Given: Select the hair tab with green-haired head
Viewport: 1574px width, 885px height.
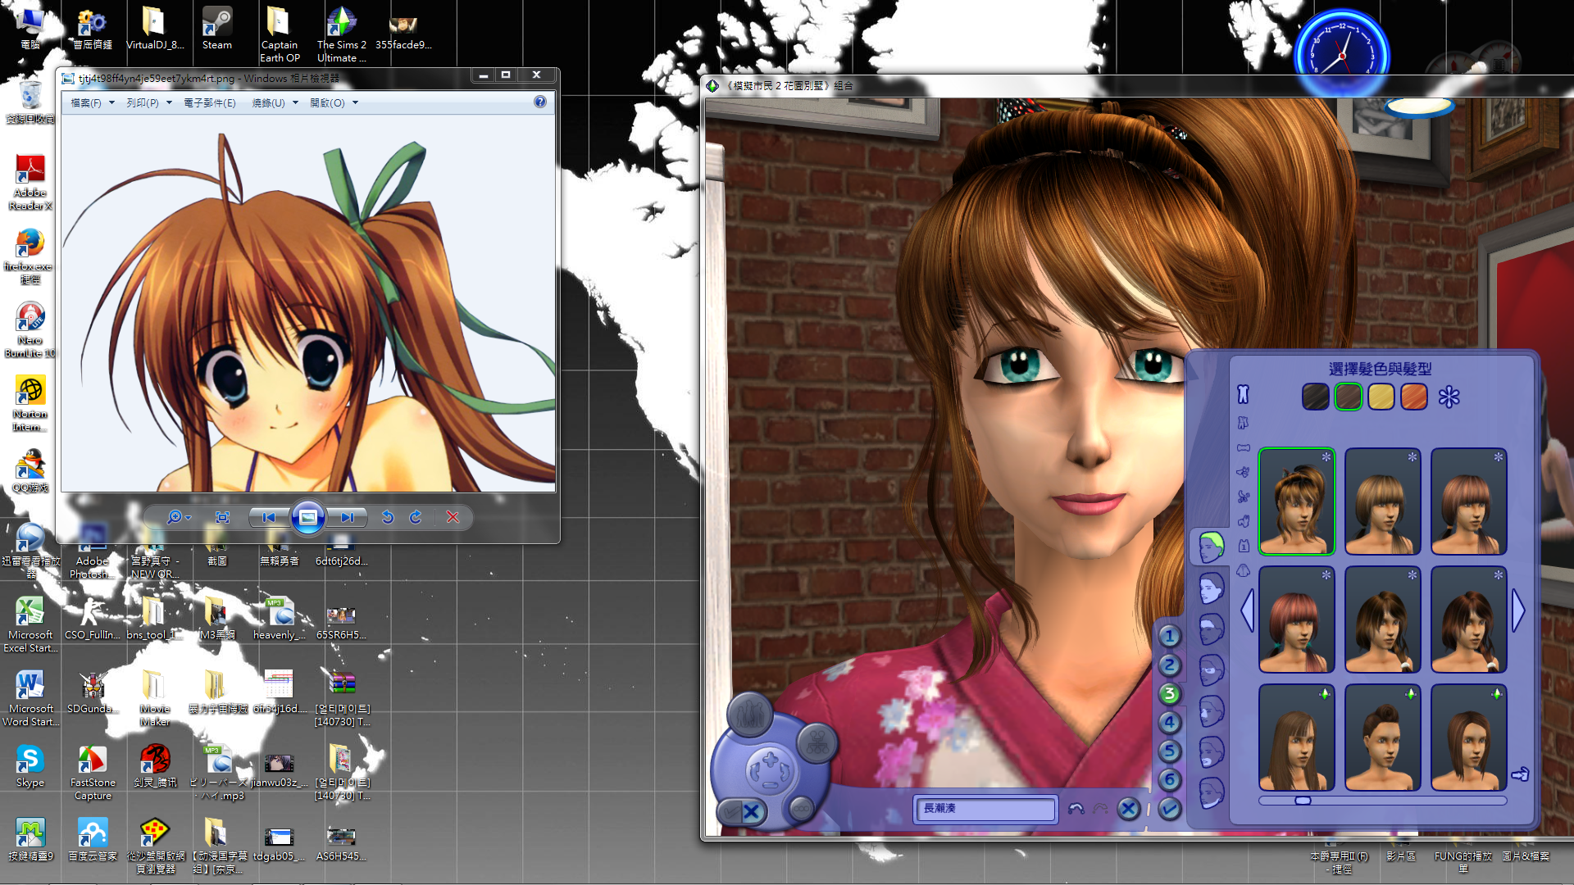Looking at the screenshot, I should [x=1210, y=547].
